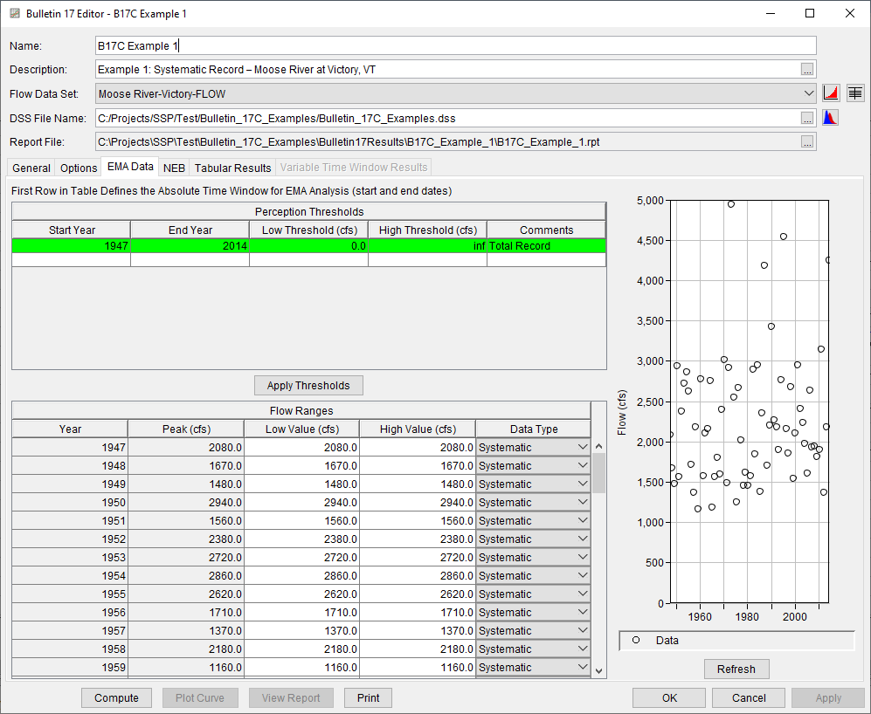Click Refresh below the flow plot
Viewport: 871px width, 714px height.
736,669
